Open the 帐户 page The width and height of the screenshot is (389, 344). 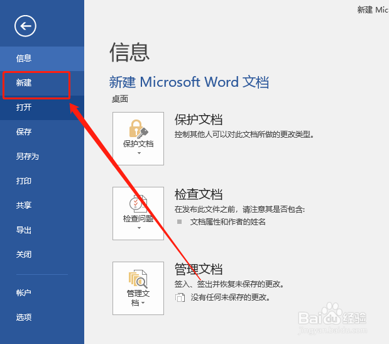coord(42,293)
